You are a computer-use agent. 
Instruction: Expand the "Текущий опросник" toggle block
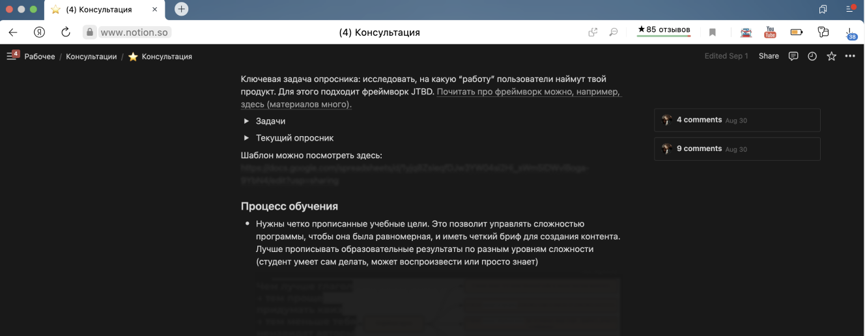click(x=247, y=138)
